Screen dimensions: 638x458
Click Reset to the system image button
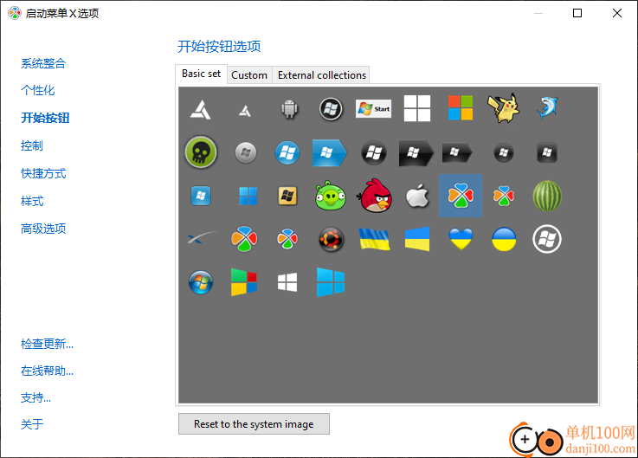tap(254, 424)
